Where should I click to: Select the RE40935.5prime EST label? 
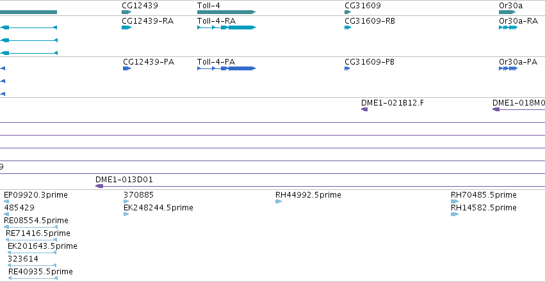tap(40, 272)
